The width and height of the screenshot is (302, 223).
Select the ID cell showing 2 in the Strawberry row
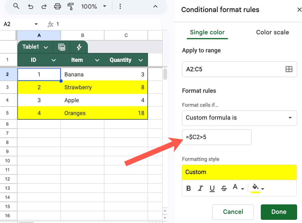click(x=39, y=87)
